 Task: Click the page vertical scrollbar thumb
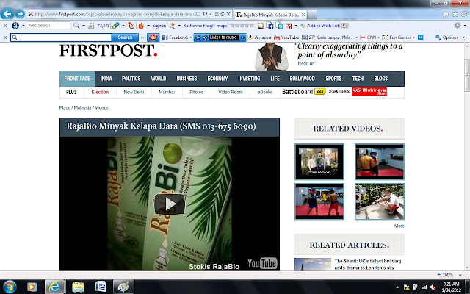pos(467,76)
